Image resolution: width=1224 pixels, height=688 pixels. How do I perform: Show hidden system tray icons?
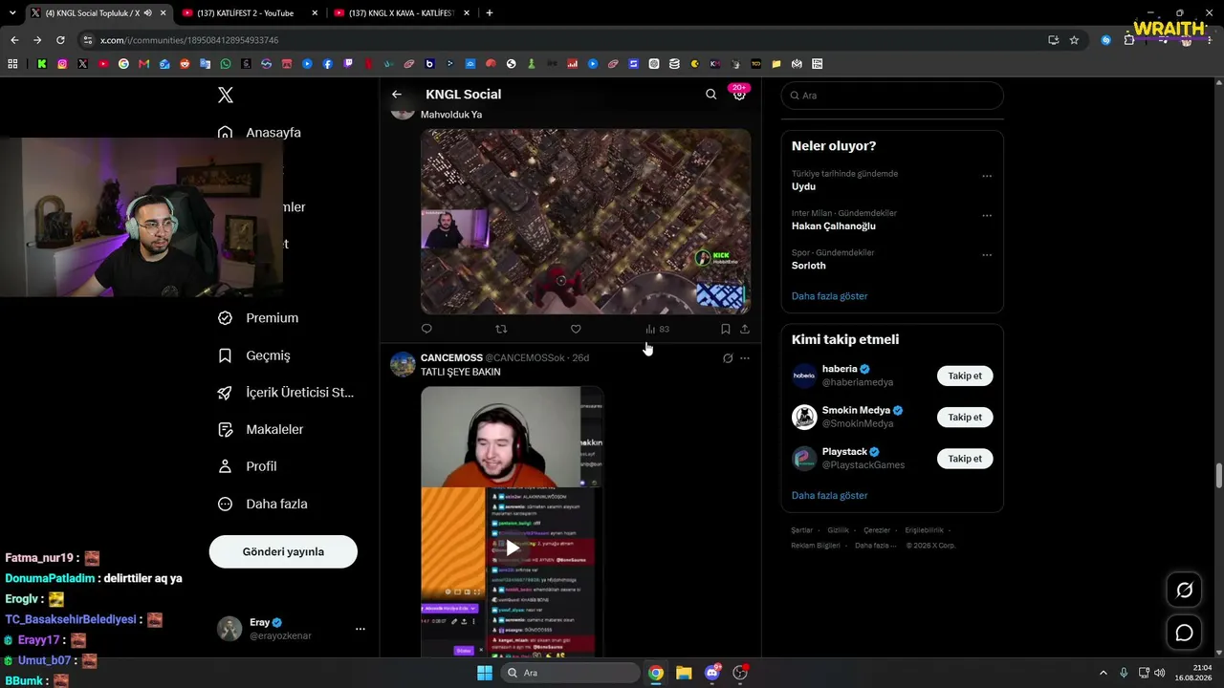pos(1103,673)
